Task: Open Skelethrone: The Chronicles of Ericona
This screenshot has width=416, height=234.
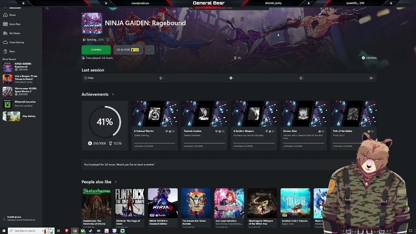Action: click(x=97, y=207)
